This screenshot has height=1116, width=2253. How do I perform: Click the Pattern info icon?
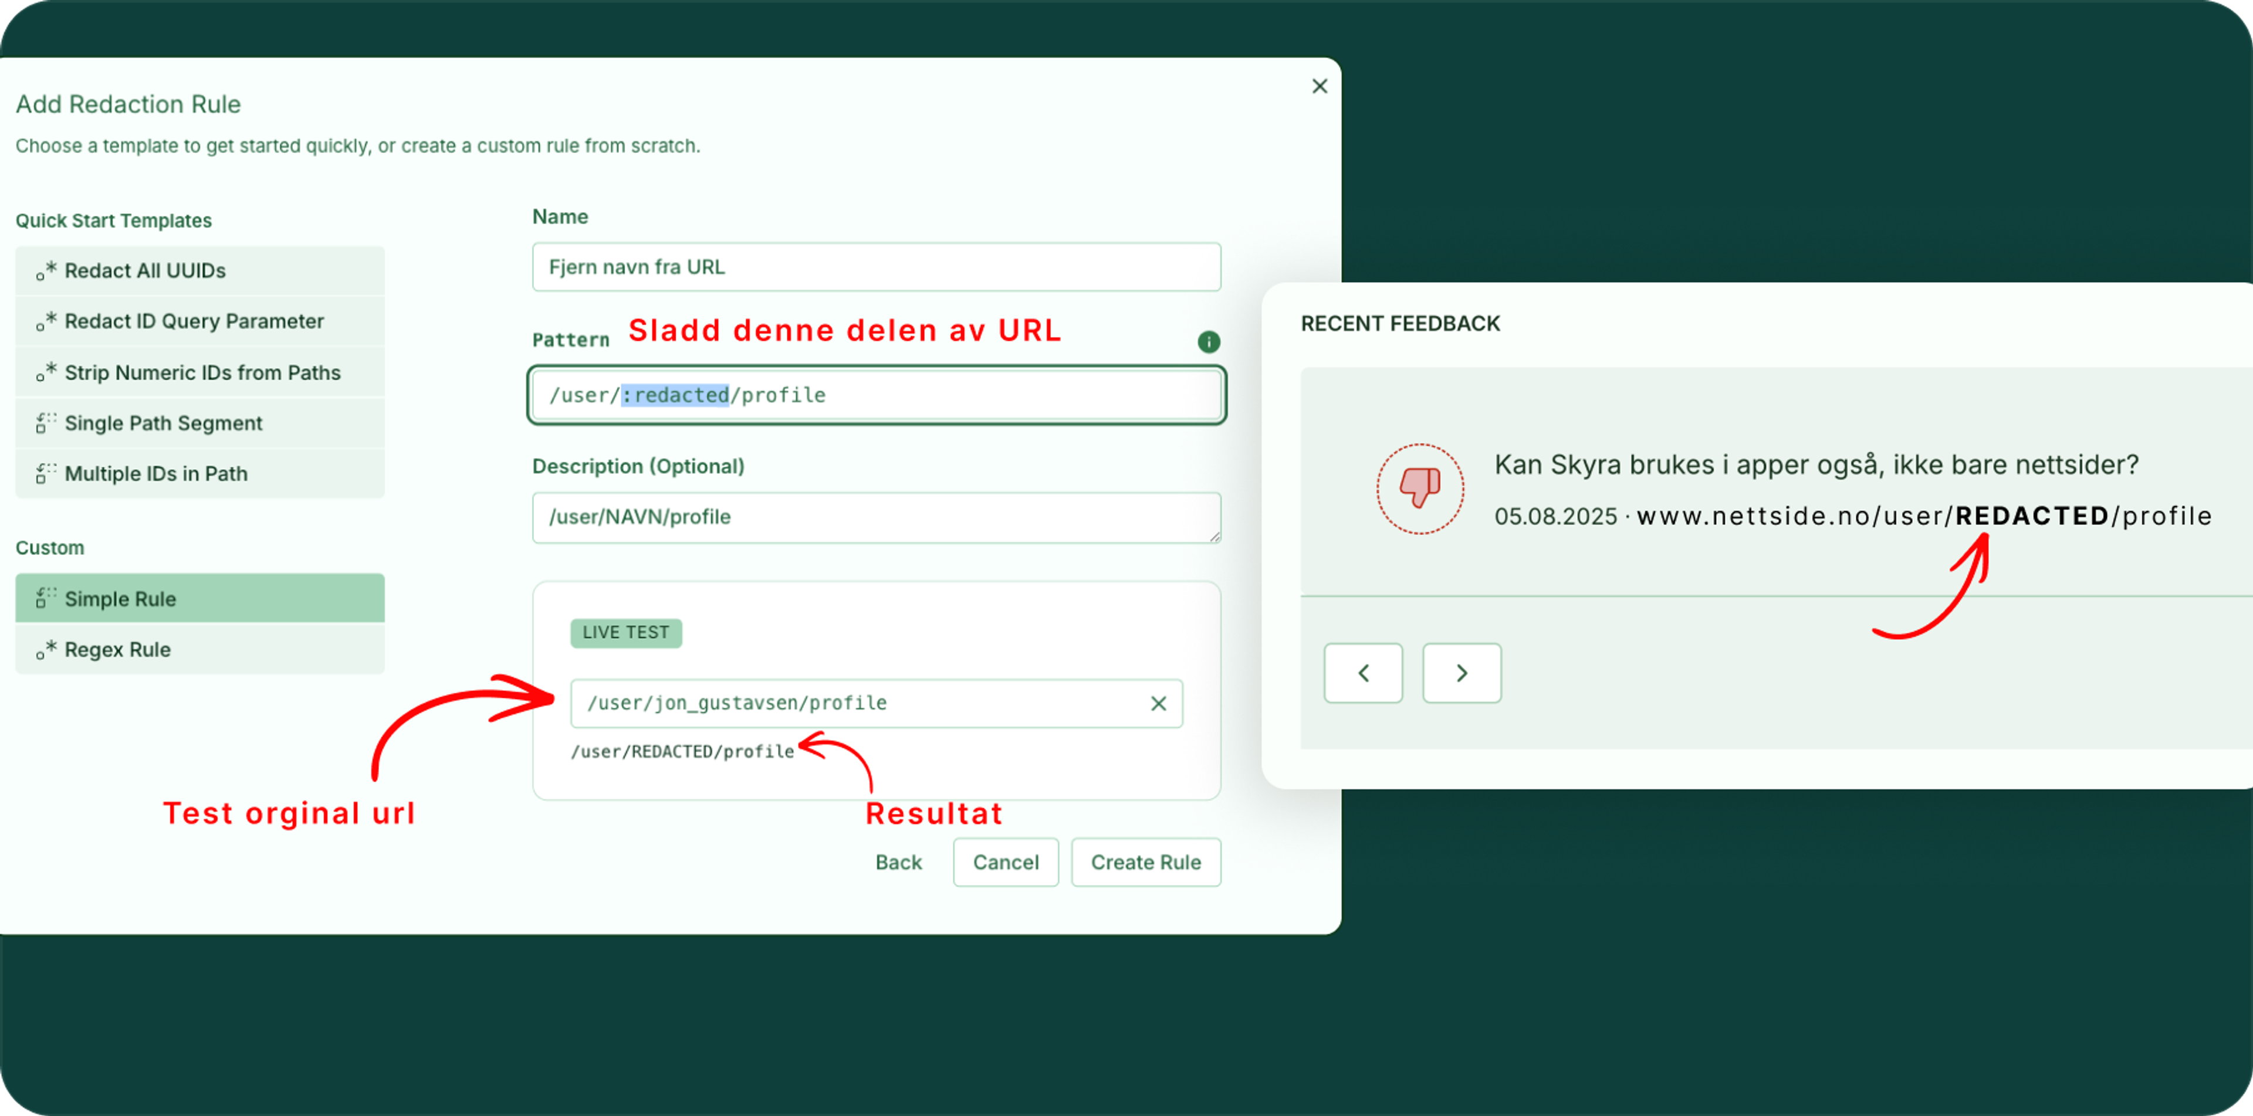tap(1209, 342)
